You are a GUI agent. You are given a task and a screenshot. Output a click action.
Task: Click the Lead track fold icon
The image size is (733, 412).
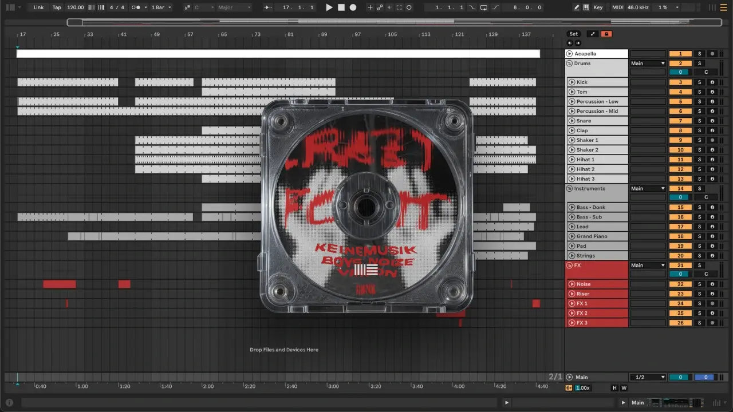[572, 227]
